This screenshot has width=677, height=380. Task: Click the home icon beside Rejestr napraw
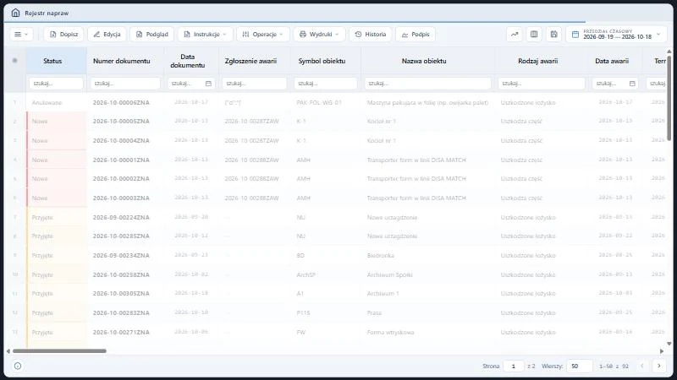coord(15,13)
